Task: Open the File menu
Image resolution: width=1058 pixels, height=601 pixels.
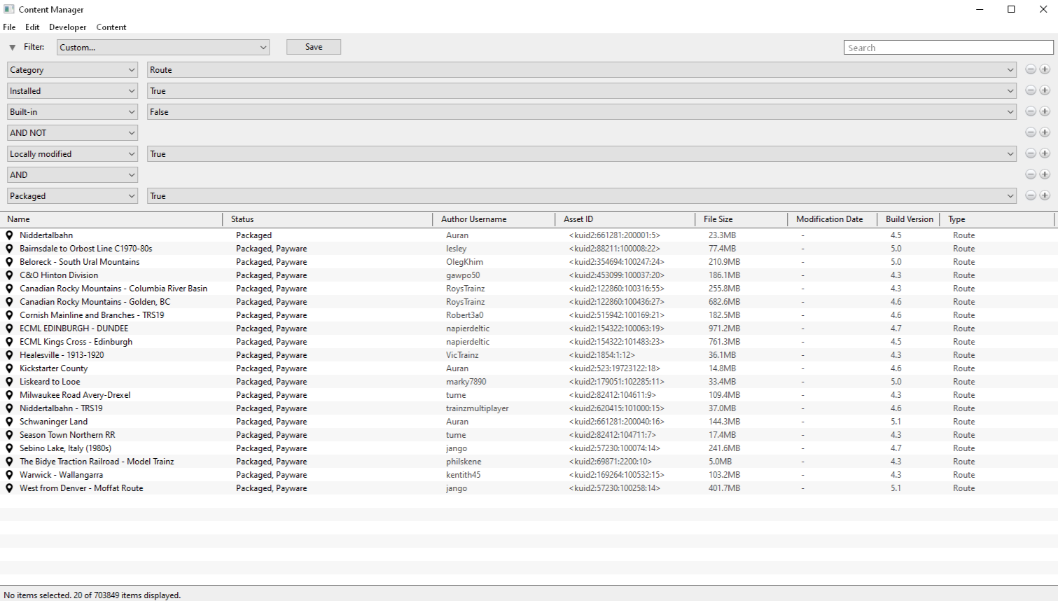Action: 9,27
